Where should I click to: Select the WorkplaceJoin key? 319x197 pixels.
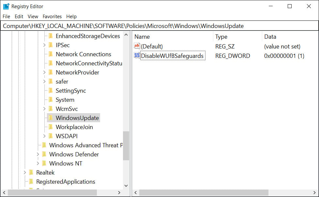74,127
